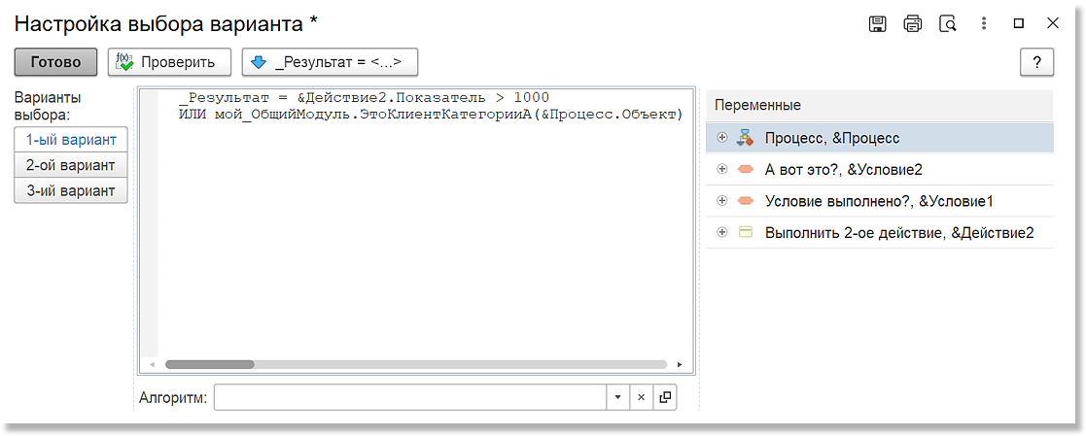Select the 2-ой вариант tab
Viewport: 1086px width, 436px height.
[x=71, y=165]
